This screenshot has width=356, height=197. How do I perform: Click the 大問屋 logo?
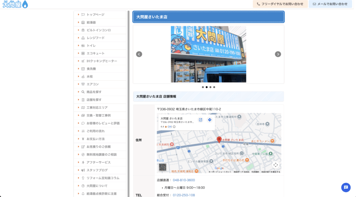click(x=15, y=4)
